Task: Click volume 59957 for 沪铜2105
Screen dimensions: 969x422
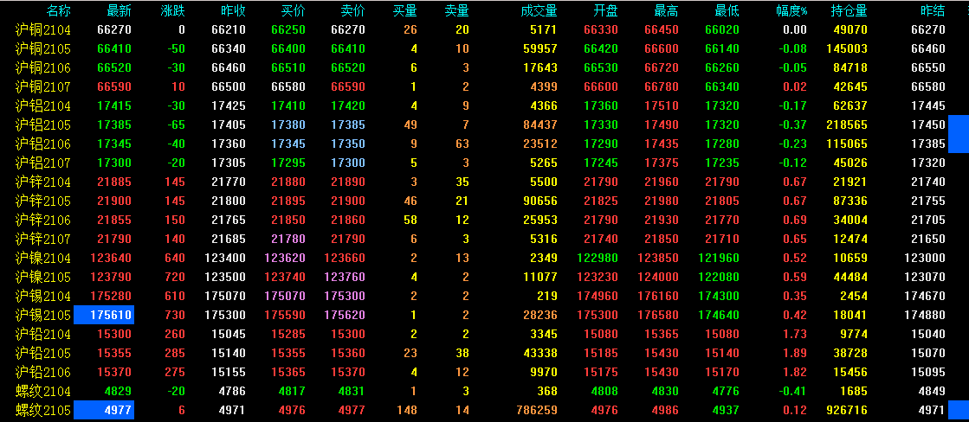Action: tap(539, 48)
